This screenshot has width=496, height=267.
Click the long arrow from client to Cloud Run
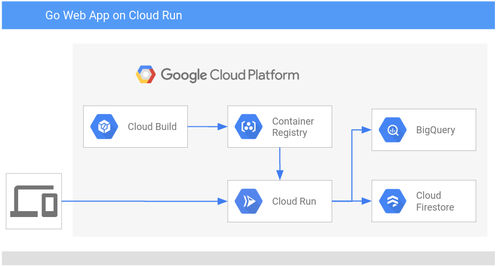[x=144, y=201]
